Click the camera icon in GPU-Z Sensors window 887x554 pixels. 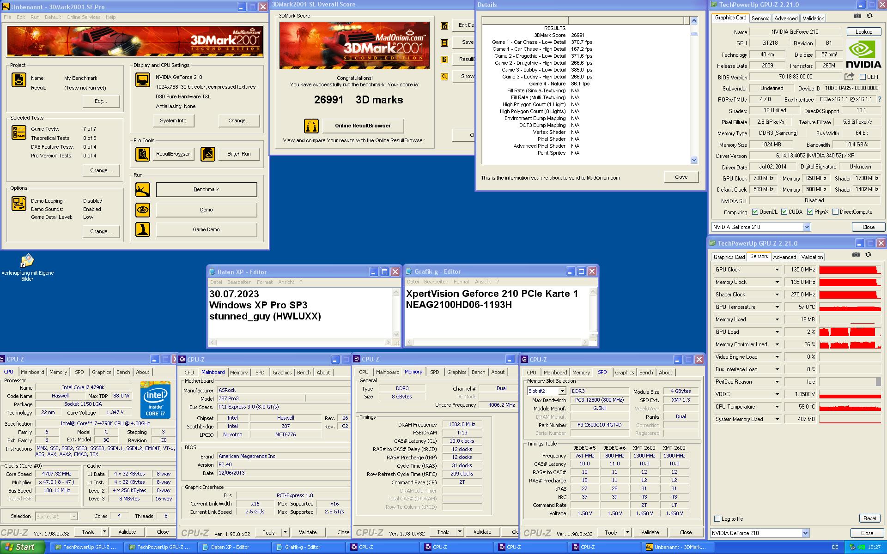[856, 255]
